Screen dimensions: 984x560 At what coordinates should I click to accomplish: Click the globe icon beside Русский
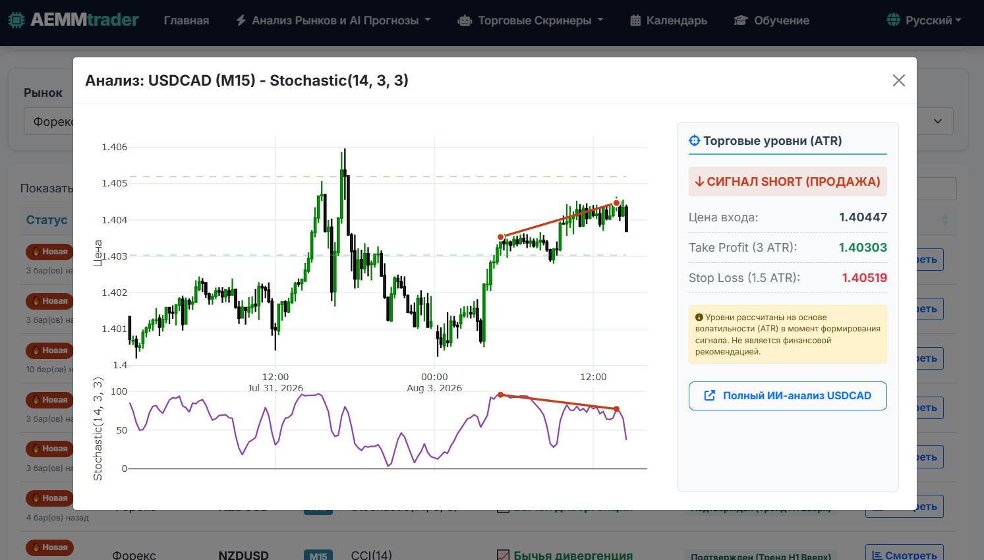click(x=893, y=20)
